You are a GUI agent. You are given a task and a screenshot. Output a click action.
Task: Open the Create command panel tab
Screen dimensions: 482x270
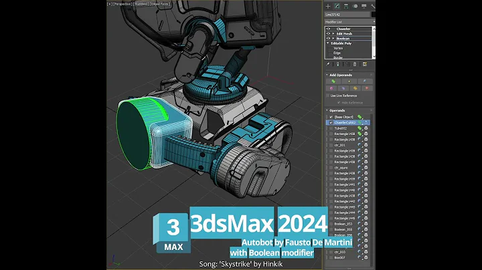[x=328, y=6]
